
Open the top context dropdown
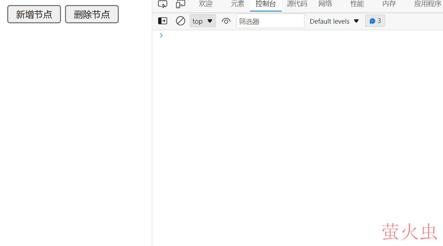coord(202,21)
